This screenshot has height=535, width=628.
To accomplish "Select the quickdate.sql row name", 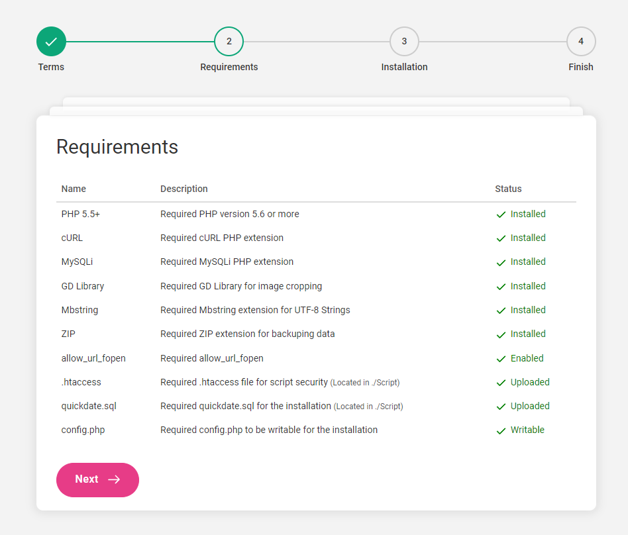I will [89, 406].
